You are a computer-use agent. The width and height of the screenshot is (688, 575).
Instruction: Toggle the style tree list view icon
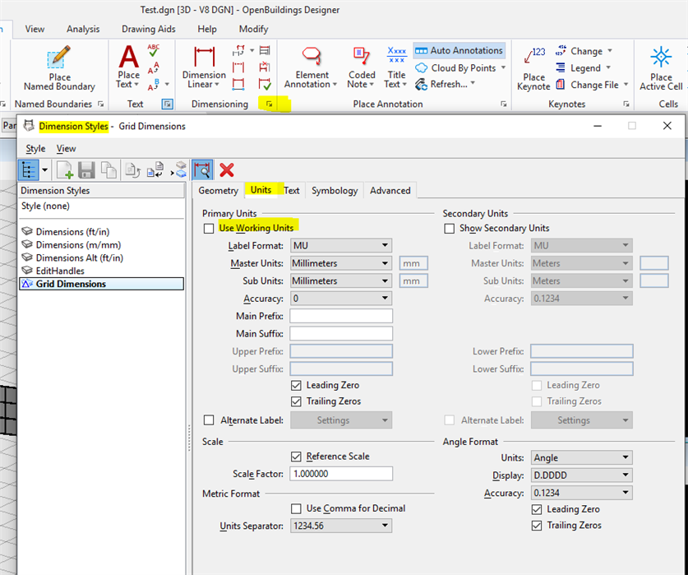coord(29,170)
